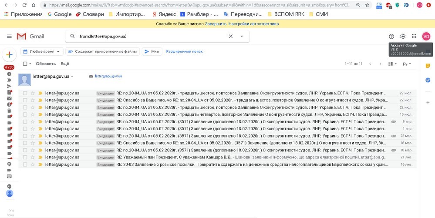
Task: Select checkbox of the 25 мар. message
Action: click(25, 136)
